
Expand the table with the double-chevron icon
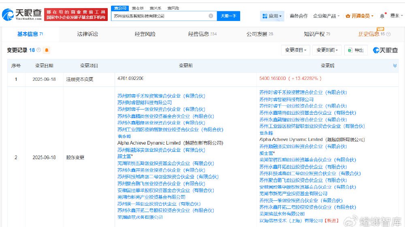point(394,65)
